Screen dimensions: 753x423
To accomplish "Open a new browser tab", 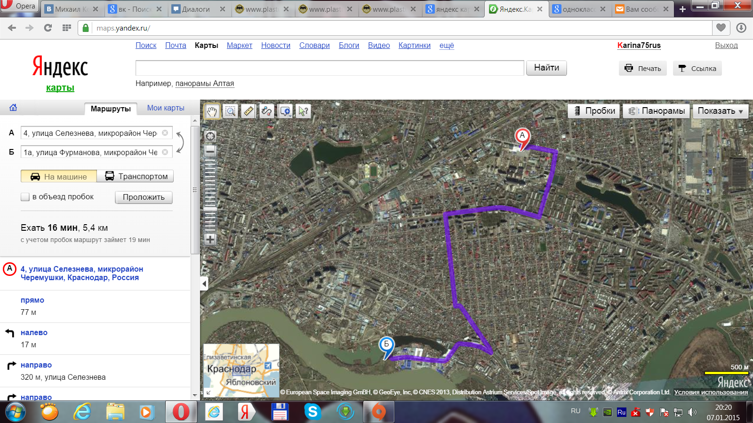I will pos(682,9).
